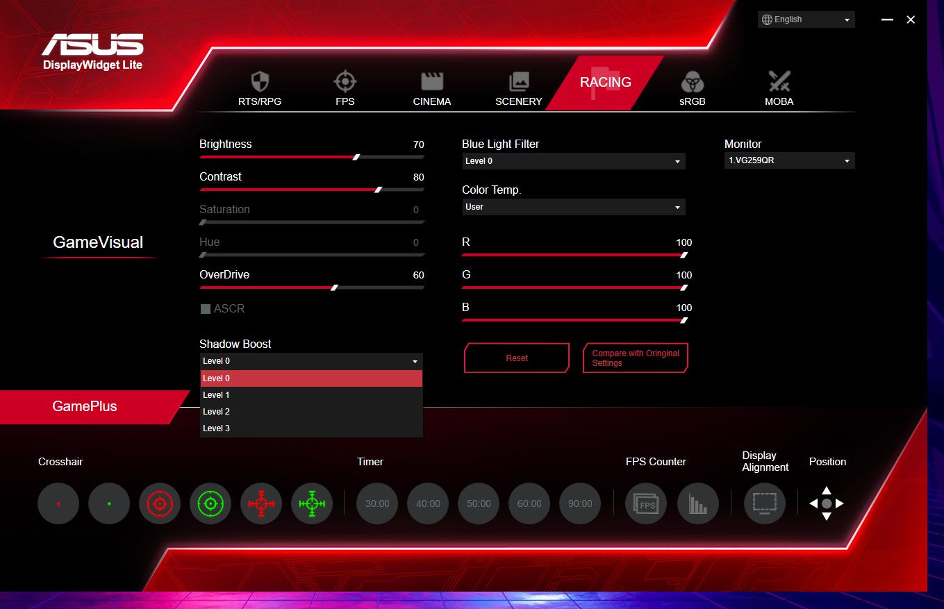Select the sRGB mode icon
Image resolution: width=944 pixels, height=609 pixels.
pyautogui.click(x=692, y=88)
